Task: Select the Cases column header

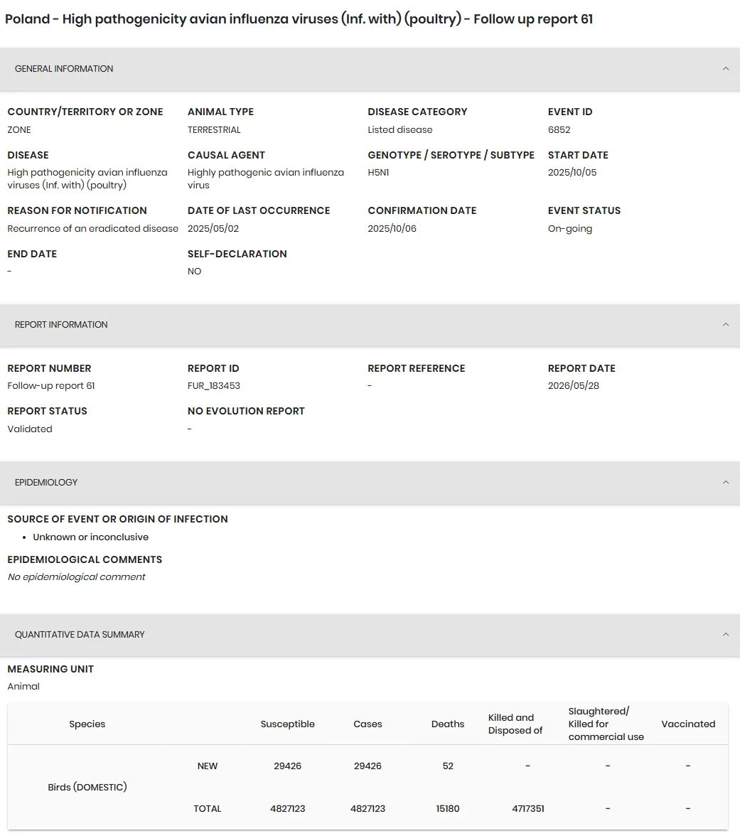Action: tap(368, 724)
